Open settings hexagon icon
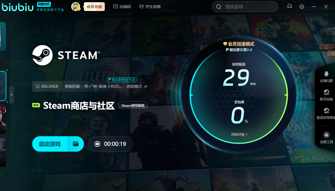 302,7
